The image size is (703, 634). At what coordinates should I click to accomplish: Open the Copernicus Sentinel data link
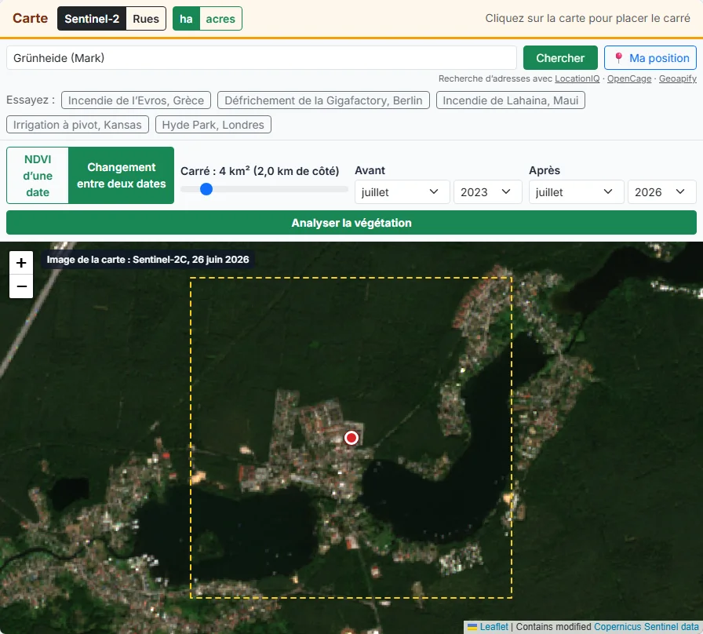click(x=646, y=627)
